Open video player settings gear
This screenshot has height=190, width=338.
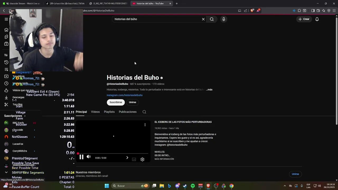(142, 159)
